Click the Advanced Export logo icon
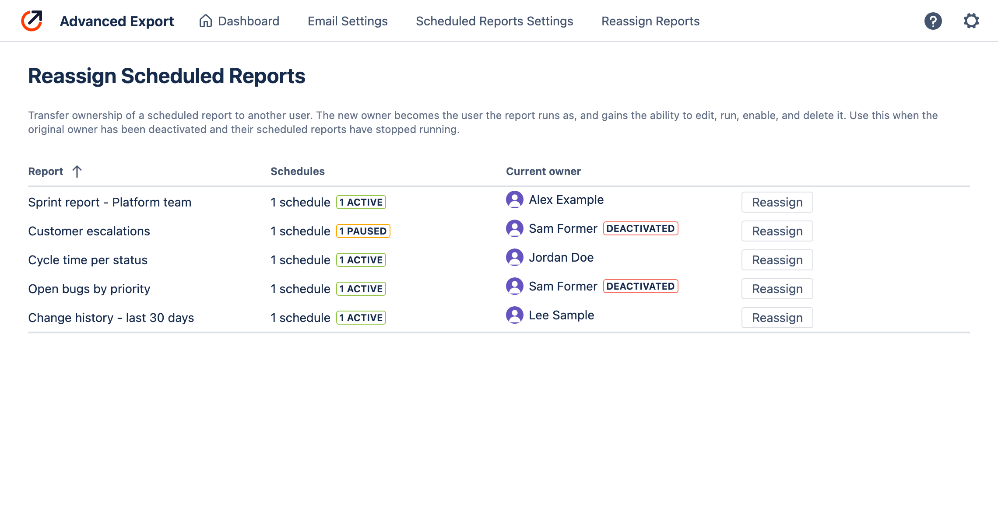The width and height of the screenshot is (998, 525). pos(32,21)
